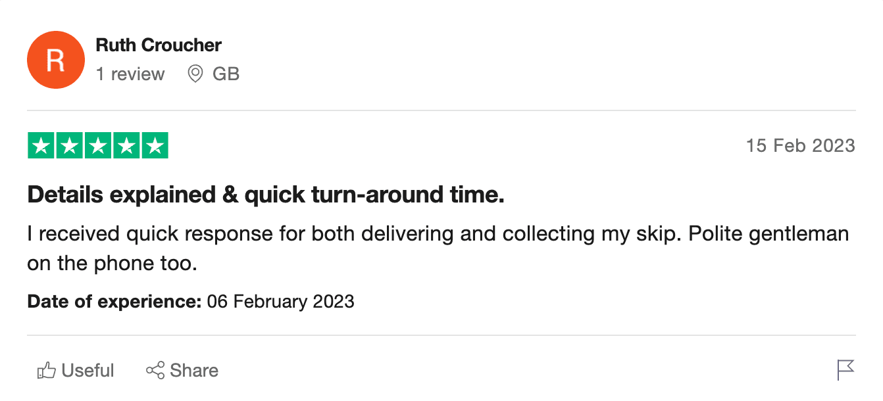Click the share network icon
The height and width of the screenshot is (401, 883).
coord(155,371)
